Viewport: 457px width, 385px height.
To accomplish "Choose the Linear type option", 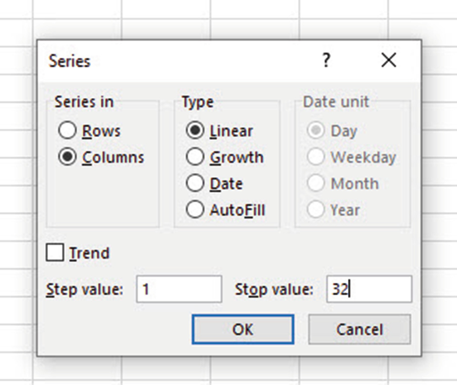I will 195,131.
